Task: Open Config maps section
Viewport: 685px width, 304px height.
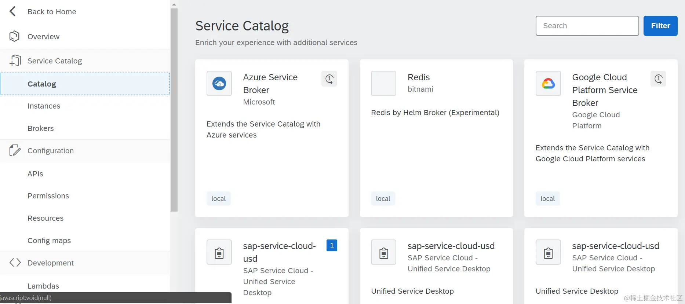Action: pos(49,241)
